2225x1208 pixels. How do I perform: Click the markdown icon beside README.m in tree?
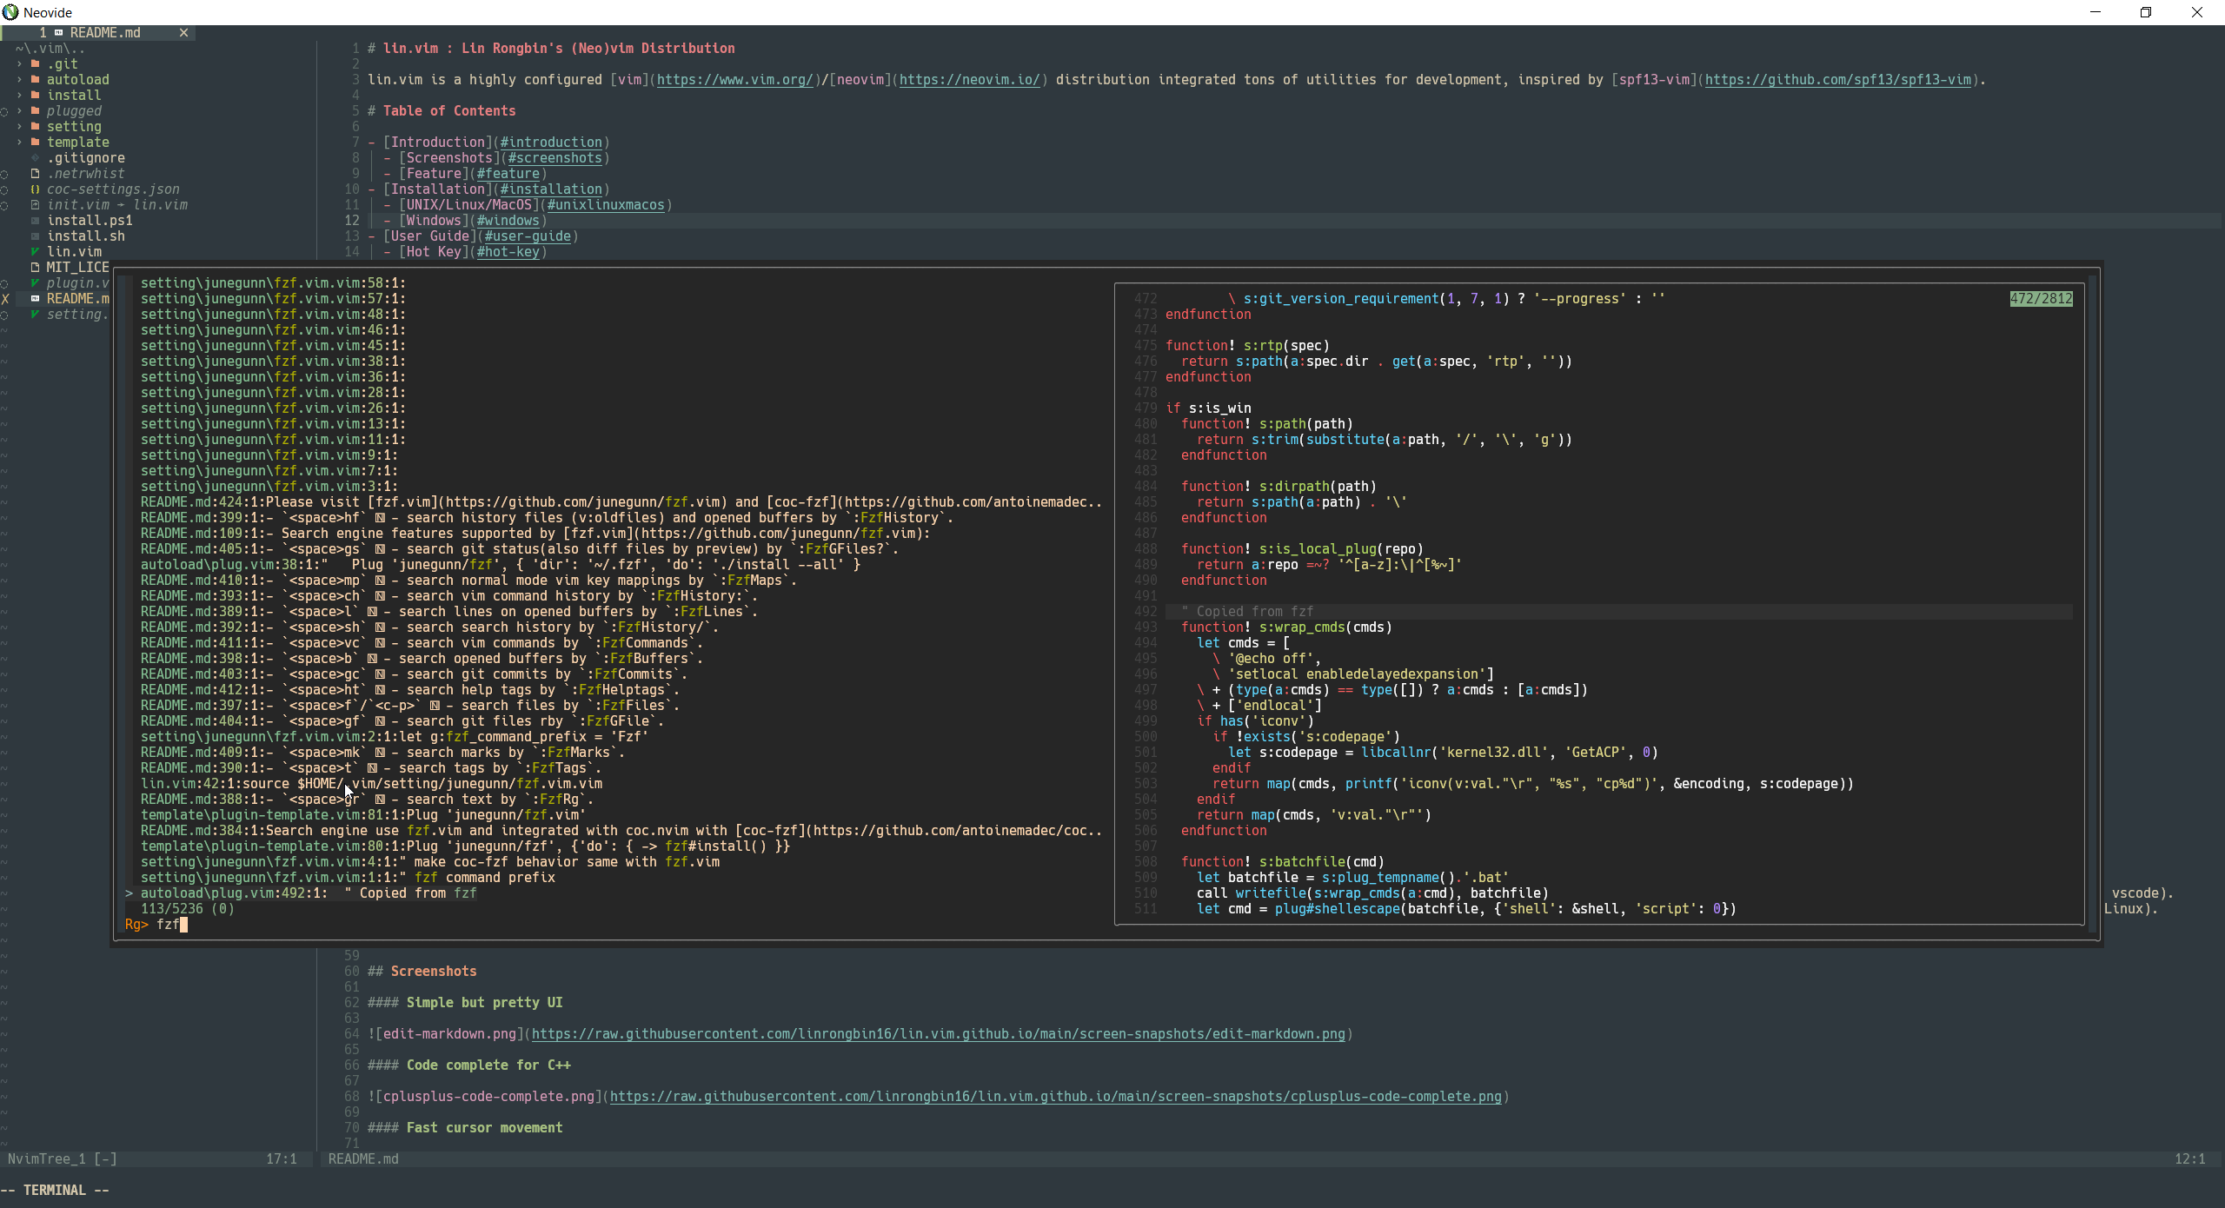(35, 299)
